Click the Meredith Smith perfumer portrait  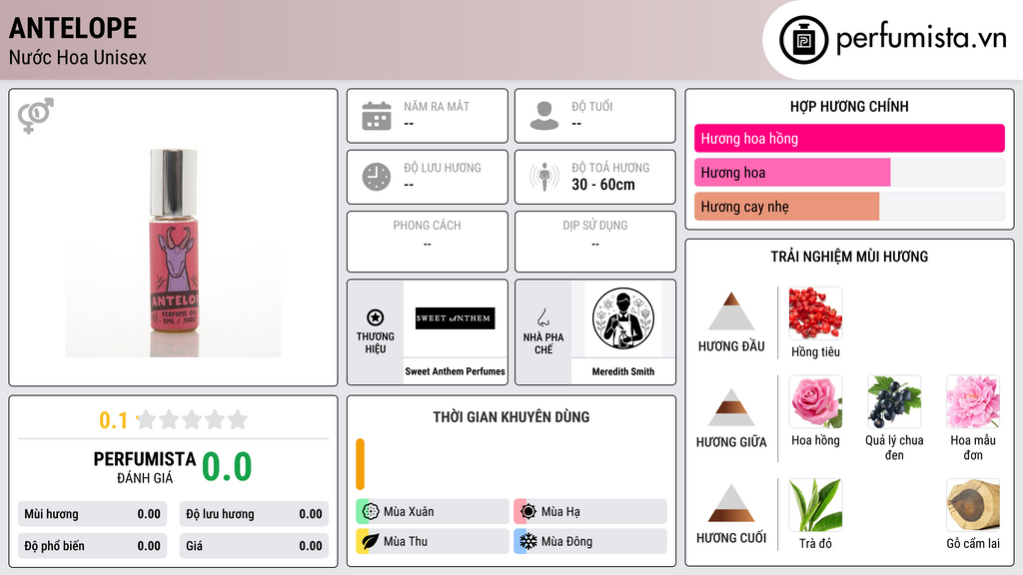click(623, 318)
